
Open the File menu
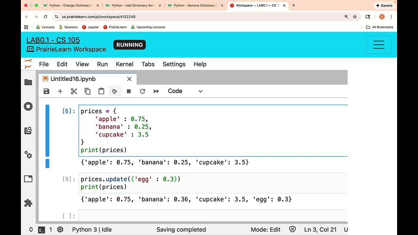click(x=44, y=64)
